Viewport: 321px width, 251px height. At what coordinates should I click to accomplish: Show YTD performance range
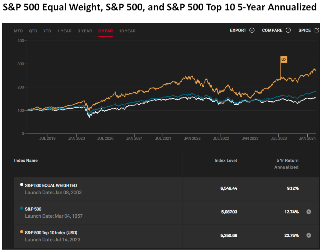47,31
